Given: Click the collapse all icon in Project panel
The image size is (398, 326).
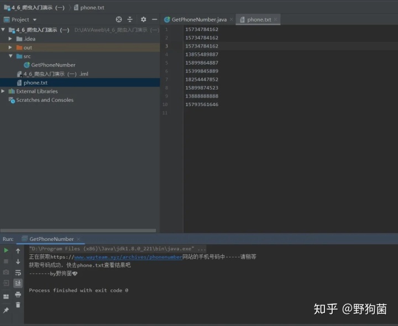Looking at the screenshot, I should click(x=130, y=19).
